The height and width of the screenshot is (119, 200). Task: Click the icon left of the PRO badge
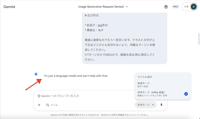point(166,7)
